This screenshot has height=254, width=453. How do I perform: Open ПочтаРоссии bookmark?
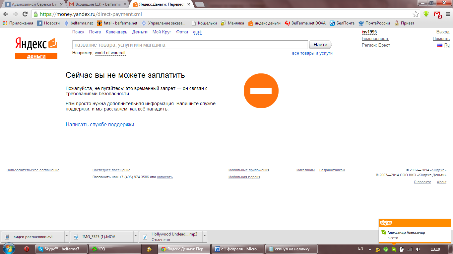click(x=374, y=23)
